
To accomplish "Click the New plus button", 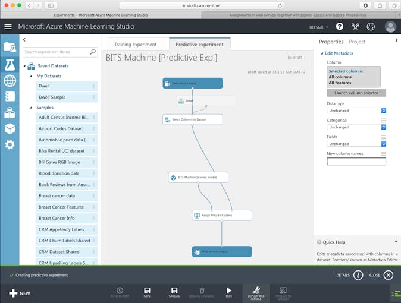I will point(20,293).
